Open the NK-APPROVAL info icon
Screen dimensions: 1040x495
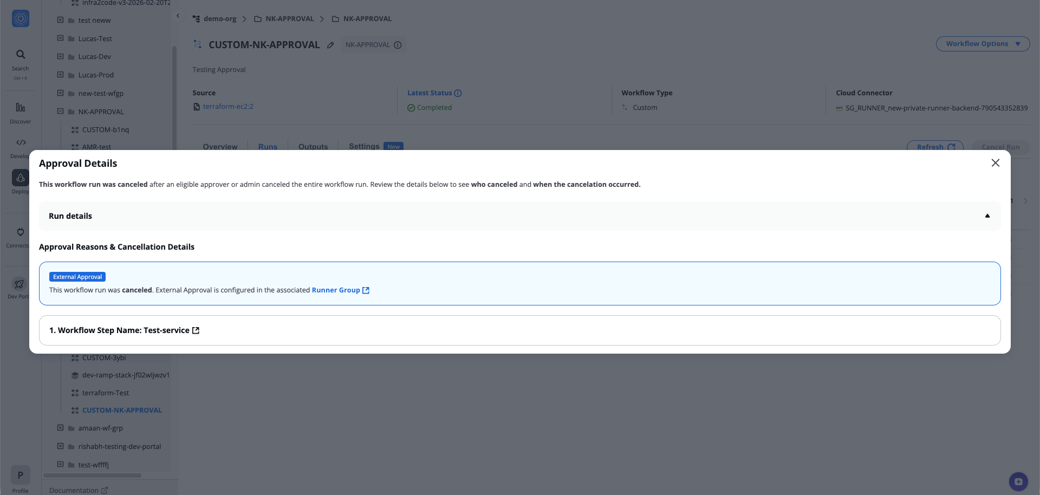399,45
